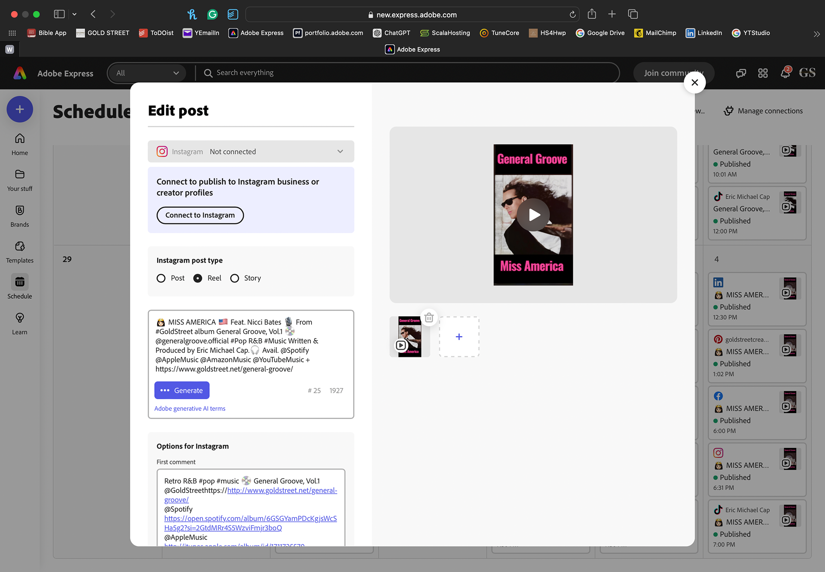Select the Reel radio button

(198, 278)
